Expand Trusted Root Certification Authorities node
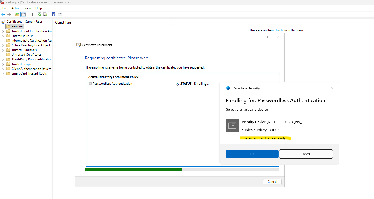This screenshot has width=374, height=199. pyautogui.click(x=3, y=31)
